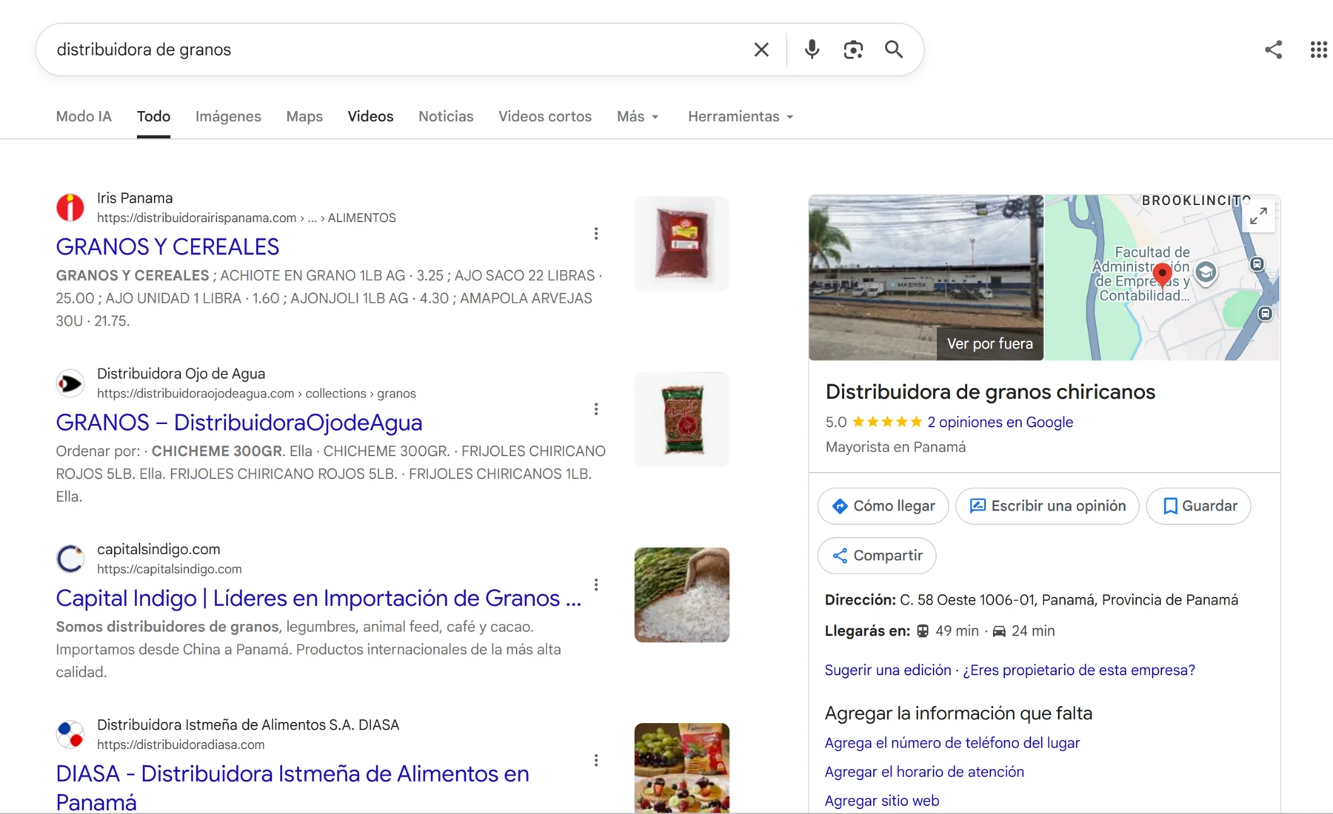Switch to the Imágenes tab
The image size is (1333, 814).
click(x=228, y=116)
